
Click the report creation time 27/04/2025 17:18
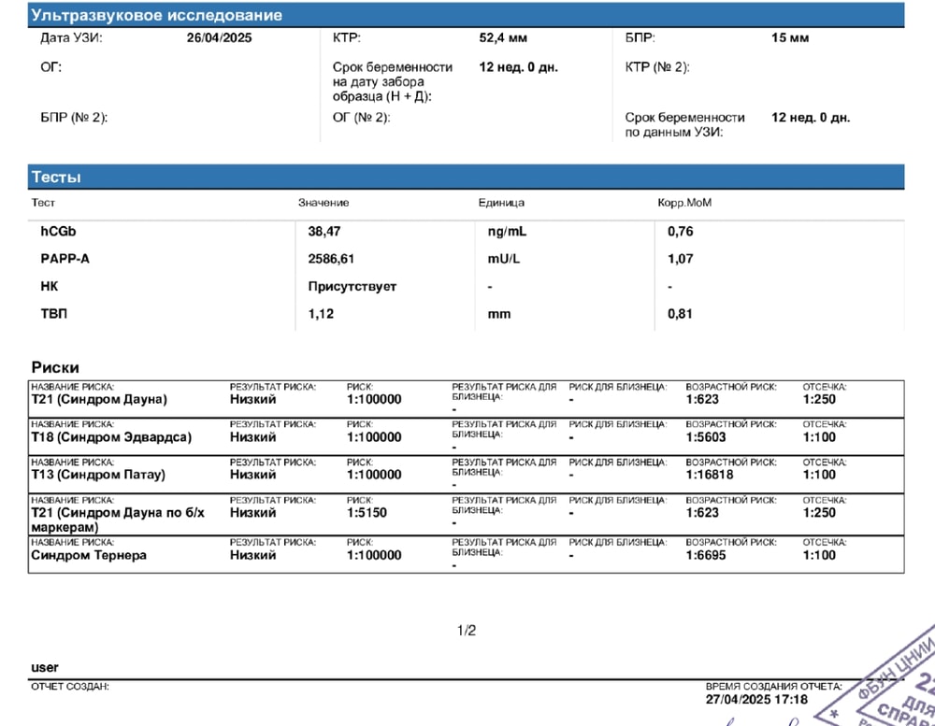tap(756, 698)
